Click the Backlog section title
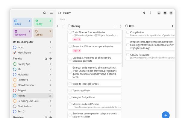The height and width of the screenshot is (118, 185). [76, 26]
